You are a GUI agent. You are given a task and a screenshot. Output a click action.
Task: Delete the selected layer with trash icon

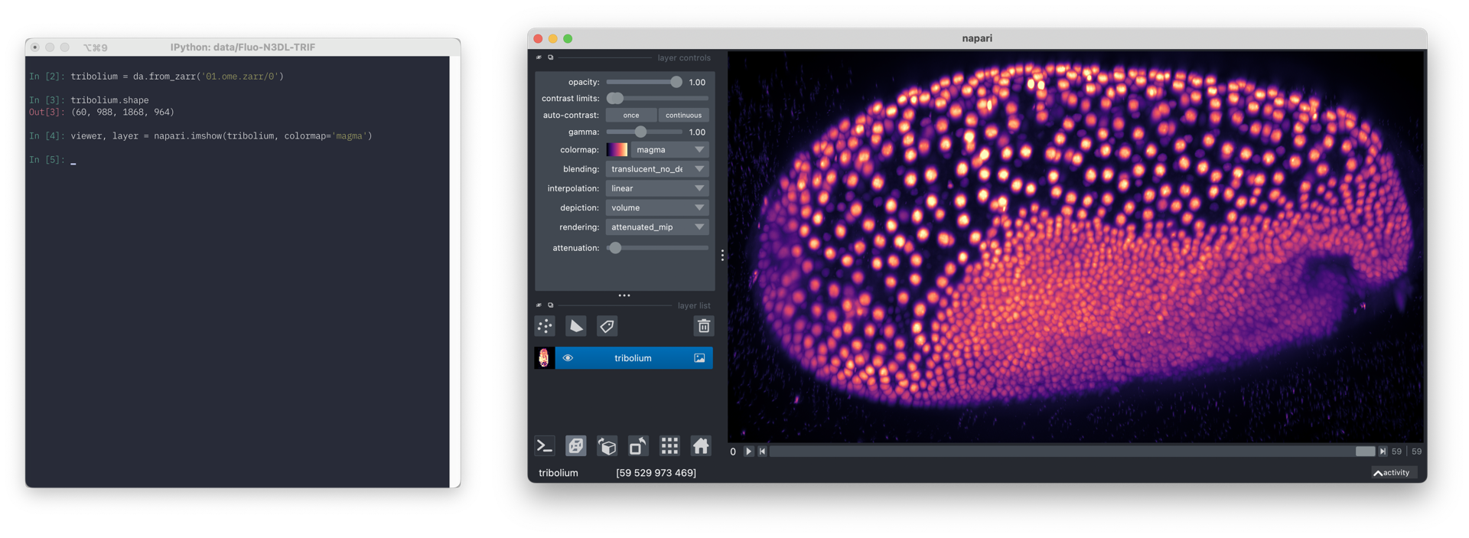click(x=703, y=326)
